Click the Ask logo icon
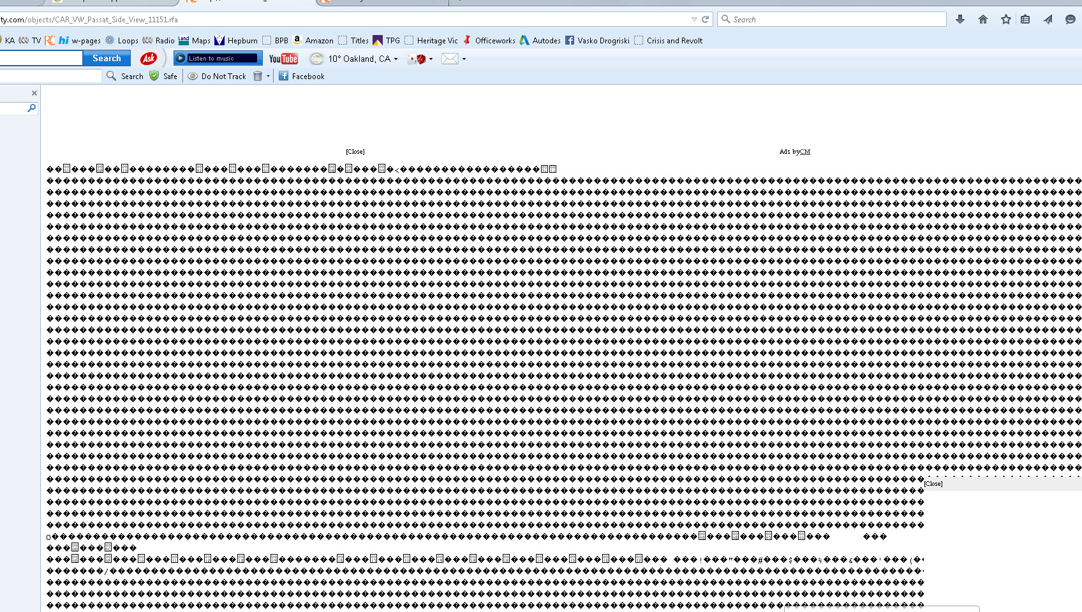Image resolution: width=1082 pixels, height=612 pixels. point(149,59)
